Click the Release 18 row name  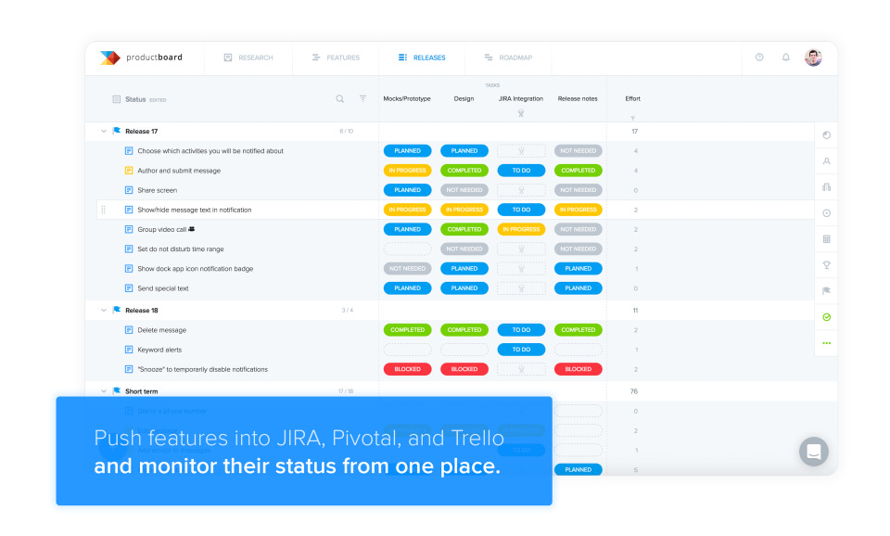[141, 311]
